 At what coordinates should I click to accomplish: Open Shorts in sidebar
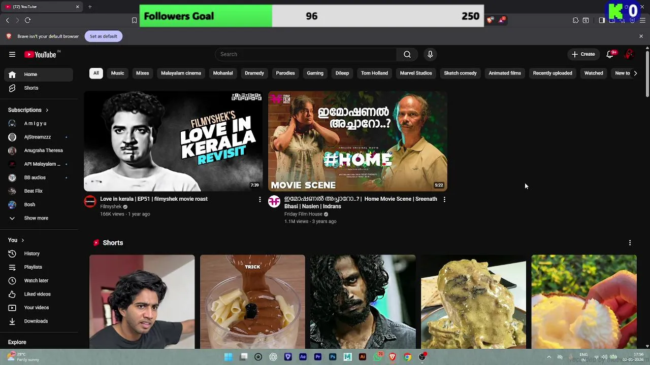point(40,88)
